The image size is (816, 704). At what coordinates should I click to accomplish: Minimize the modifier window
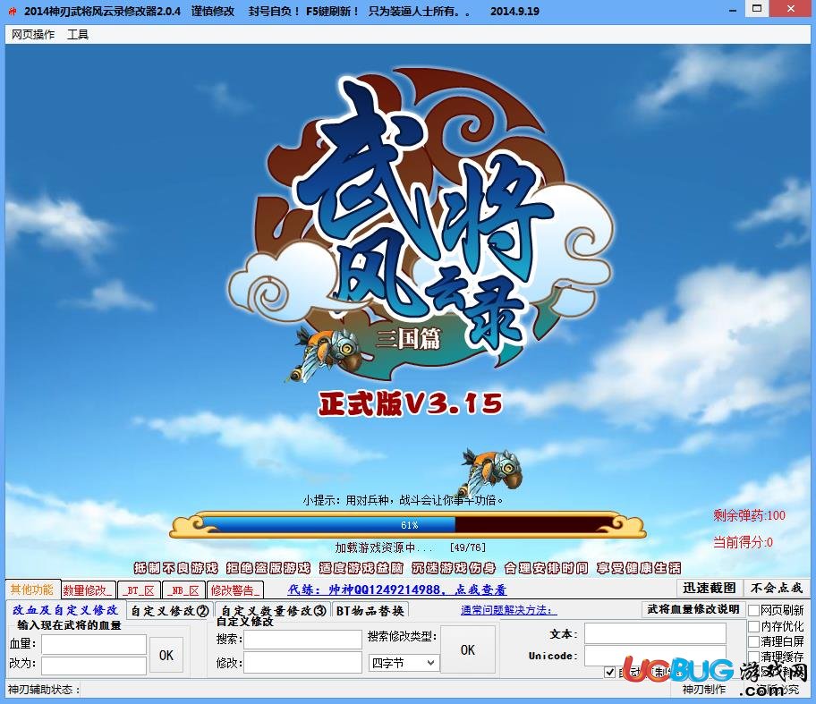point(732,10)
